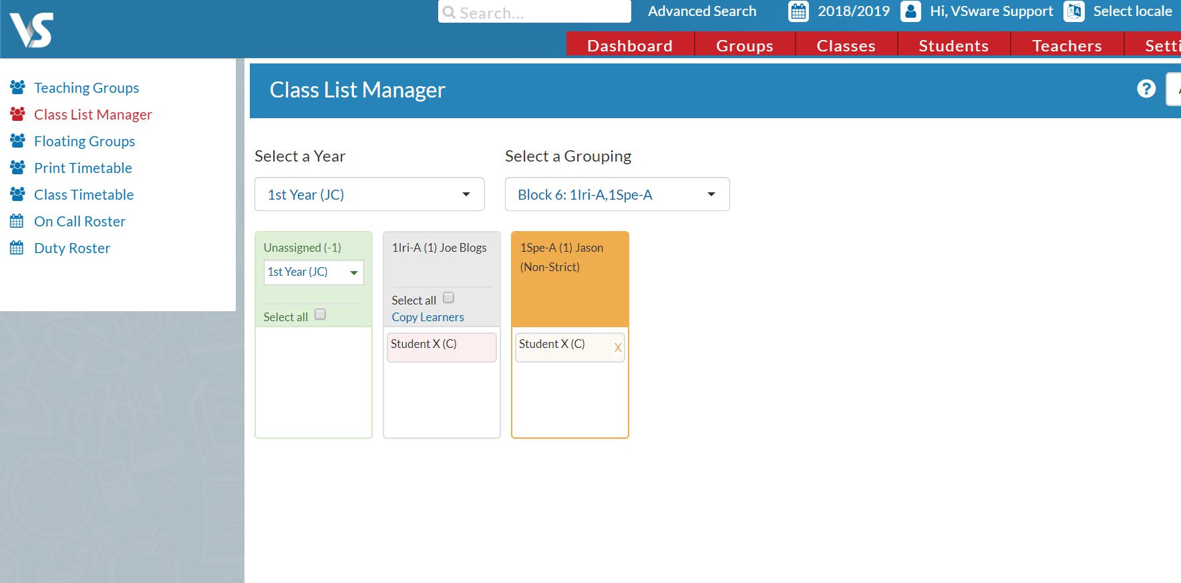This screenshot has width=1181, height=583.
Task: Open On Call Roster page
Action: [80, 221]
